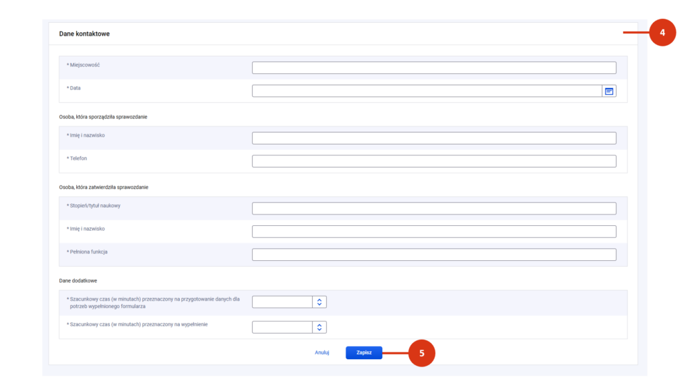Save the form with Zapisz button
690x386 pixels.
click(x=364, y=352)
